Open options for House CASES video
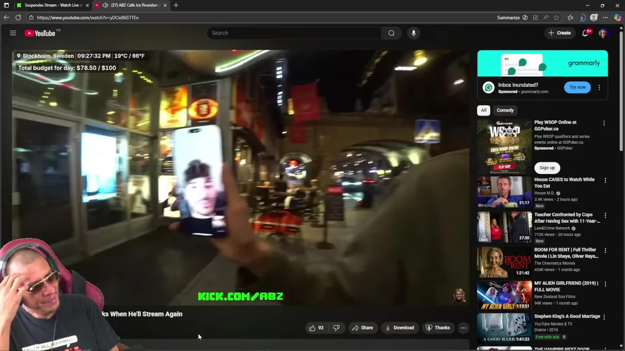The height and width of the screenshot is (351, 625). pyautogui.click(x=605, y=180)
